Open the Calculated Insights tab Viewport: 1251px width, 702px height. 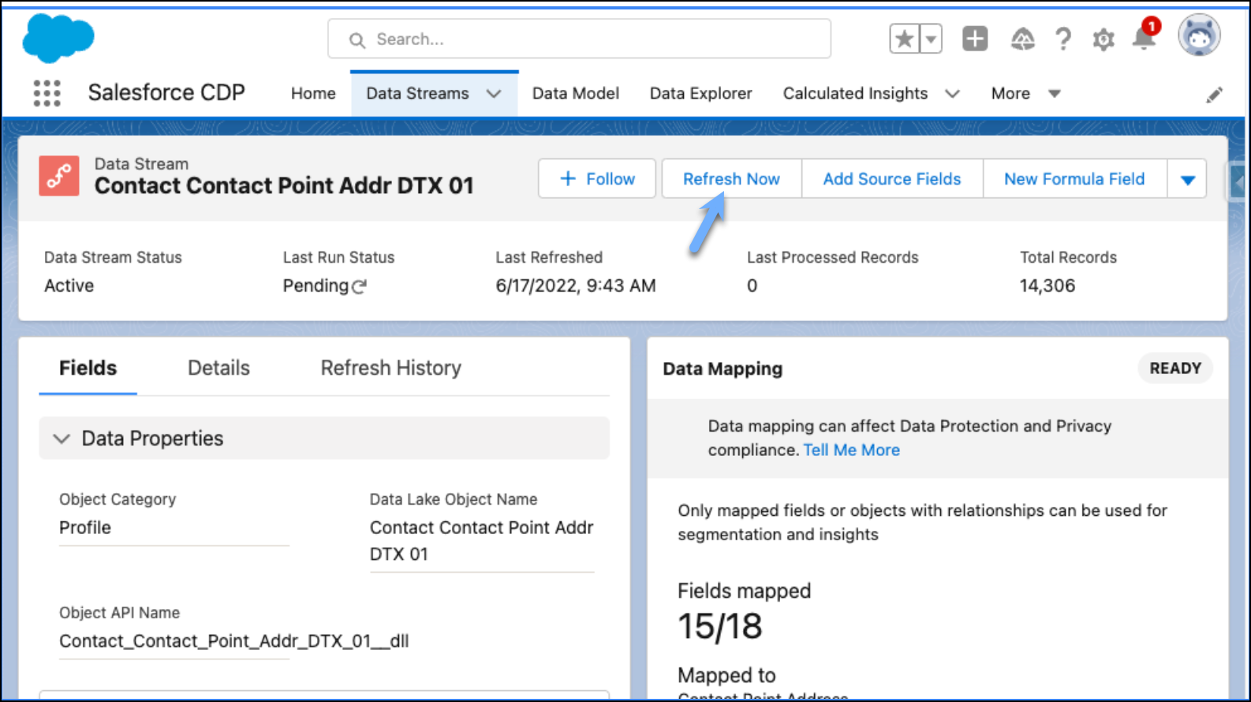(x=855, y=93)
